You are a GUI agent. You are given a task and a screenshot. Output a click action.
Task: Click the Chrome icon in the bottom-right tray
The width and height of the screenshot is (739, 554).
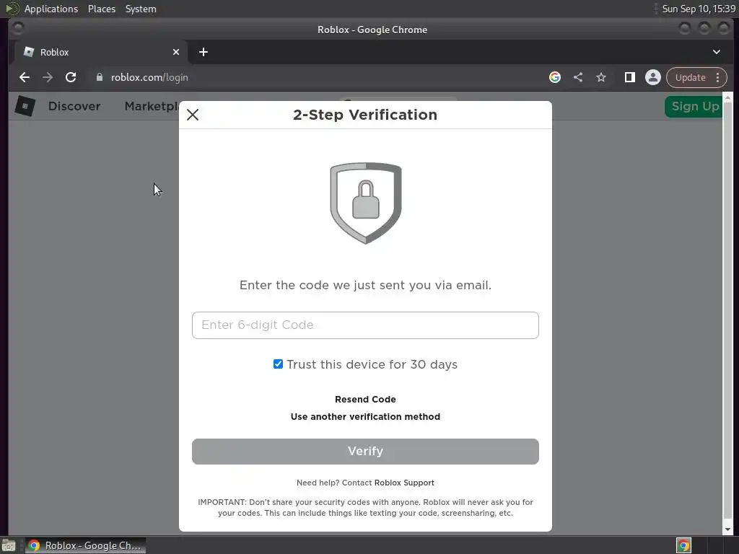coord(683,545)
